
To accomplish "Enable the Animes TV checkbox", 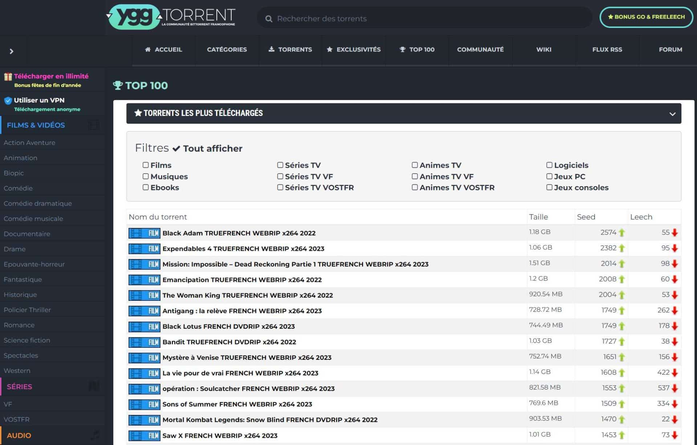I will click(415, 165).
